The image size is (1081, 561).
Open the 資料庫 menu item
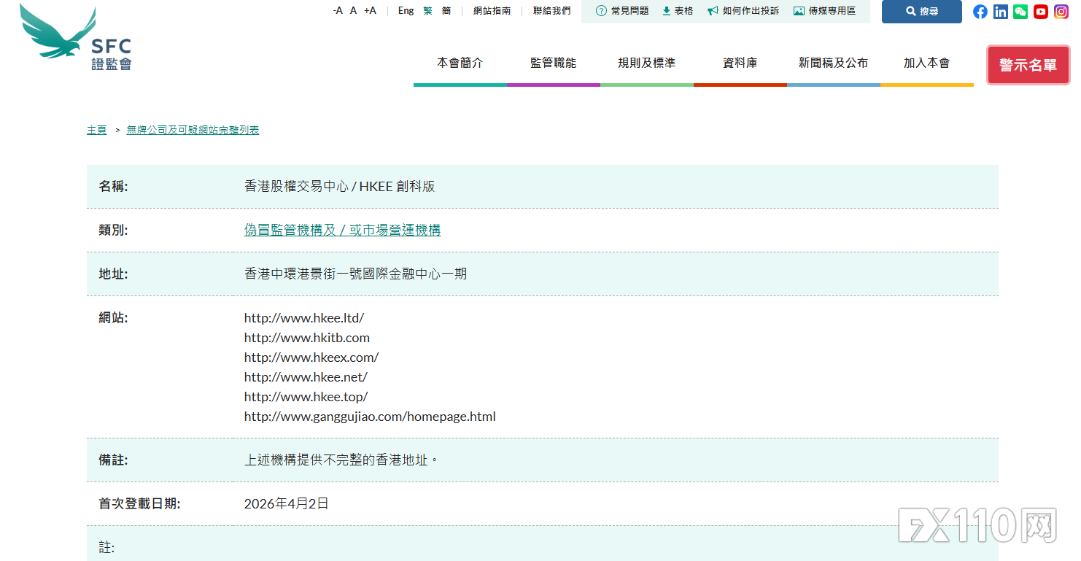pos(740,63)
